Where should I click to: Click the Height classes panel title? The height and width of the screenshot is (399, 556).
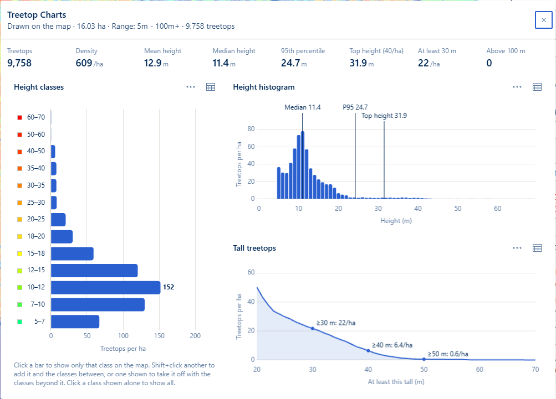click(39, 87)
